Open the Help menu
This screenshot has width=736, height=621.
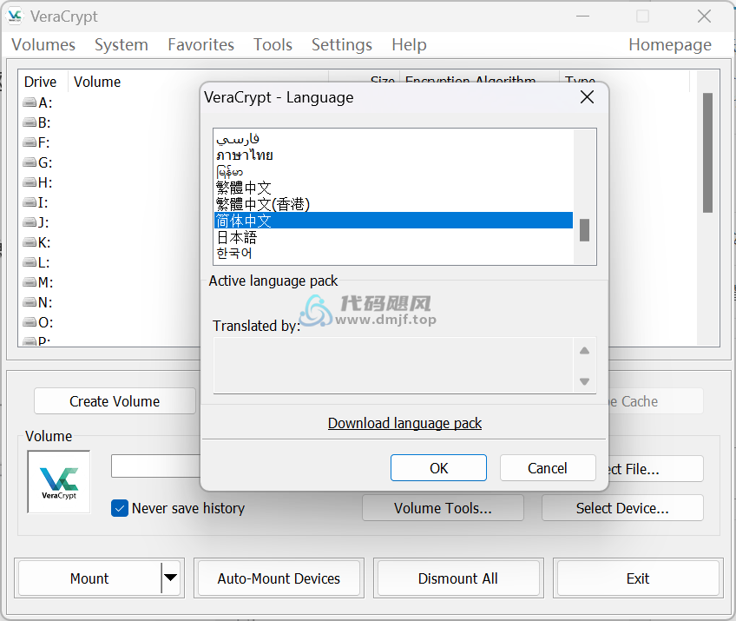point(409,44)
